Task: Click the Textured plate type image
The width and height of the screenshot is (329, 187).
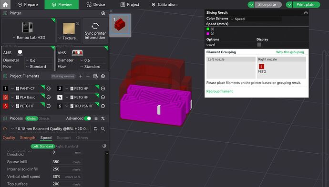Action: click(x=69, y=29)
